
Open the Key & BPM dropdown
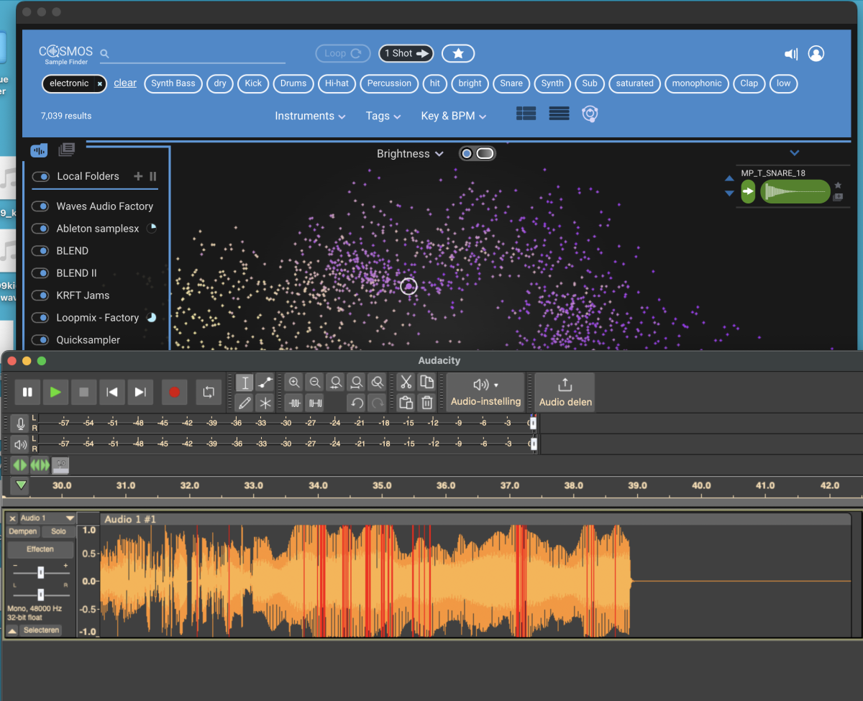[454, 116]
